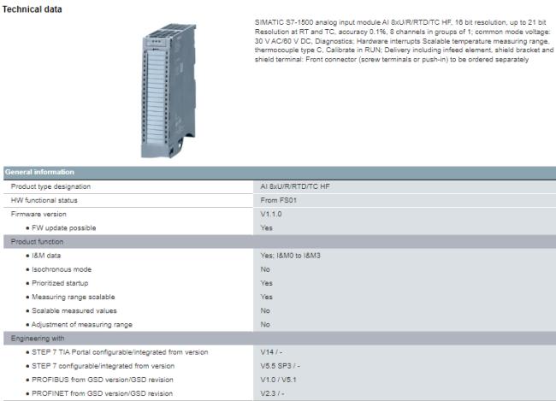
Task: Click the "V1.1.0" firmware value
Action: 271,214
